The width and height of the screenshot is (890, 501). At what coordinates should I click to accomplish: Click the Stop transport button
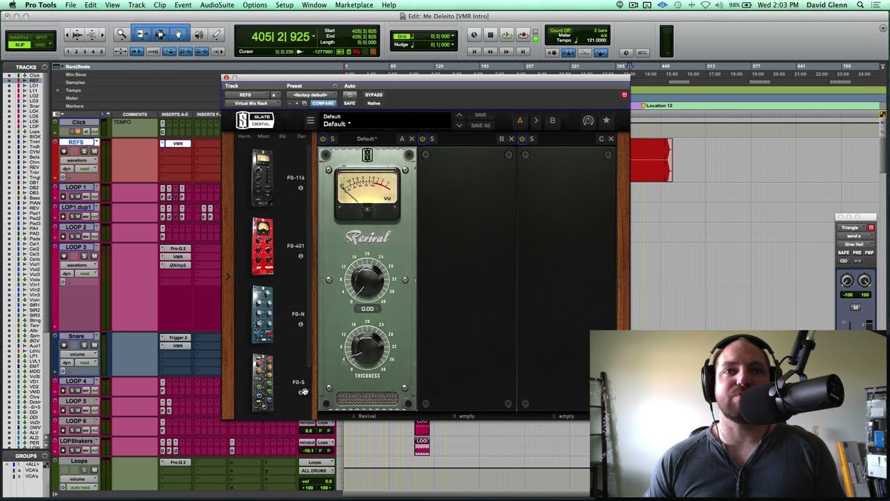pos(490,35)
